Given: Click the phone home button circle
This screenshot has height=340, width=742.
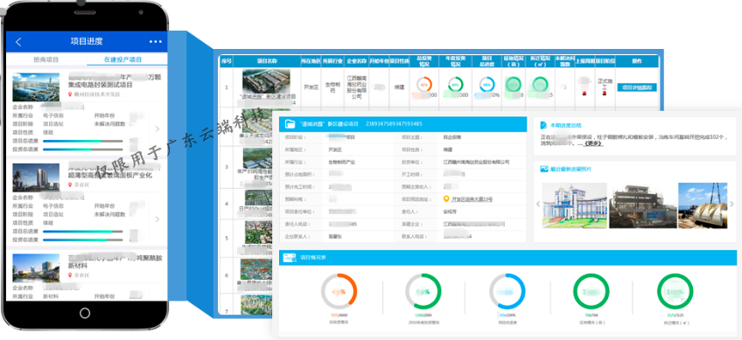Looking at the screenshot, I should (85, 313).
